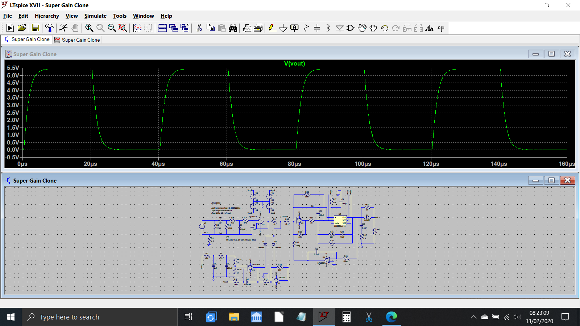
Task: Open the View menu
Action: (72, 16)
